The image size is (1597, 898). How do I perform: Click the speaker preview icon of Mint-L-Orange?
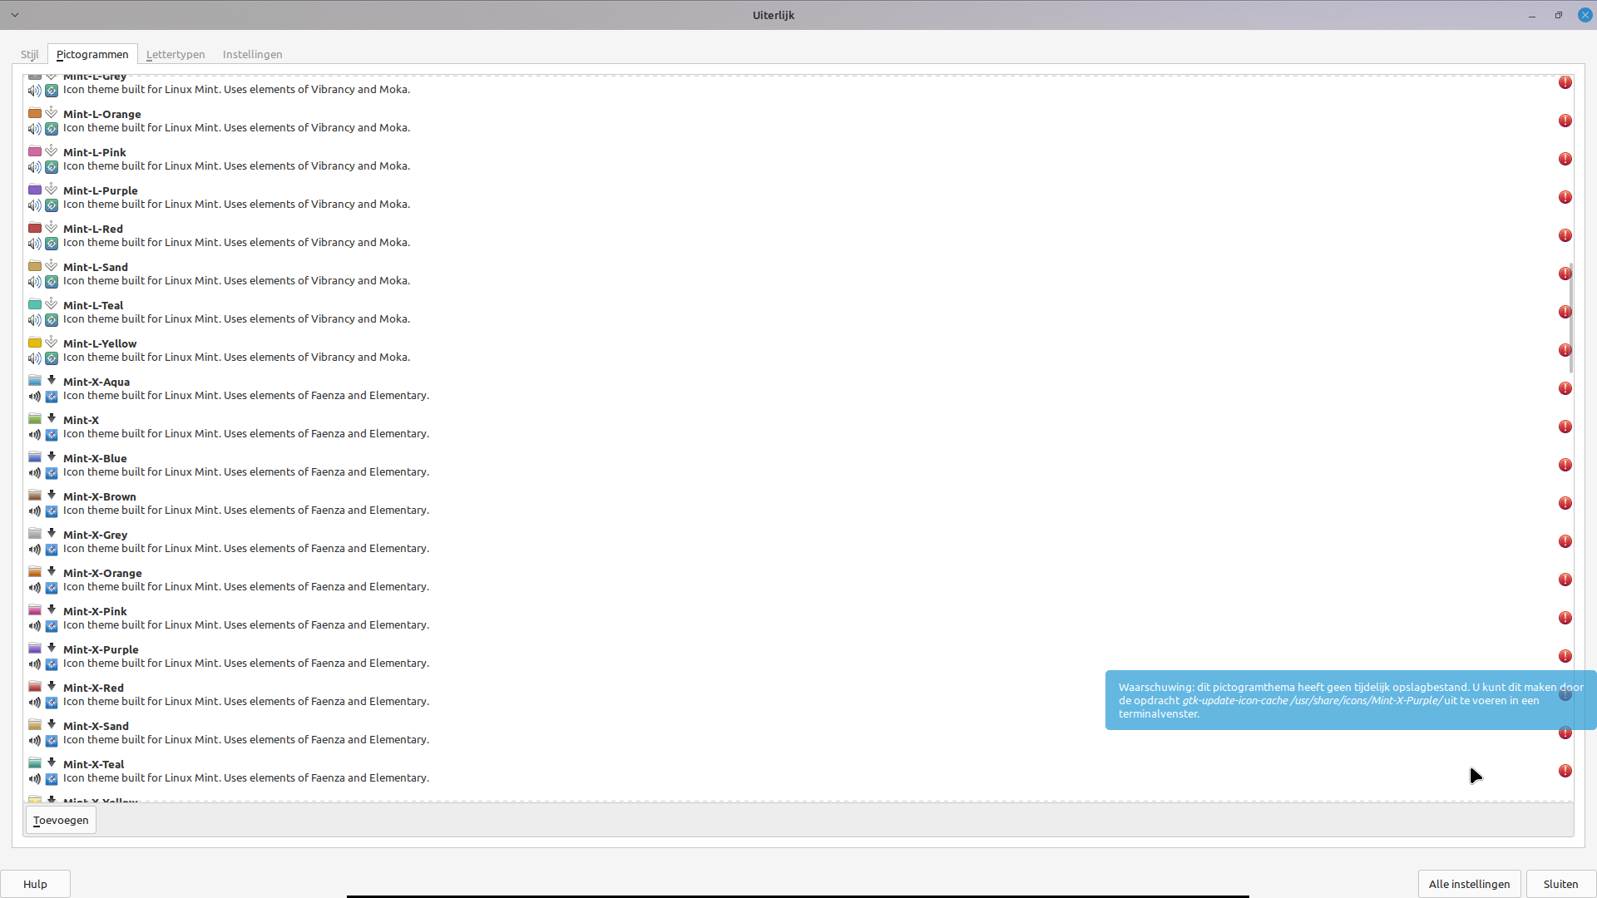34,129
